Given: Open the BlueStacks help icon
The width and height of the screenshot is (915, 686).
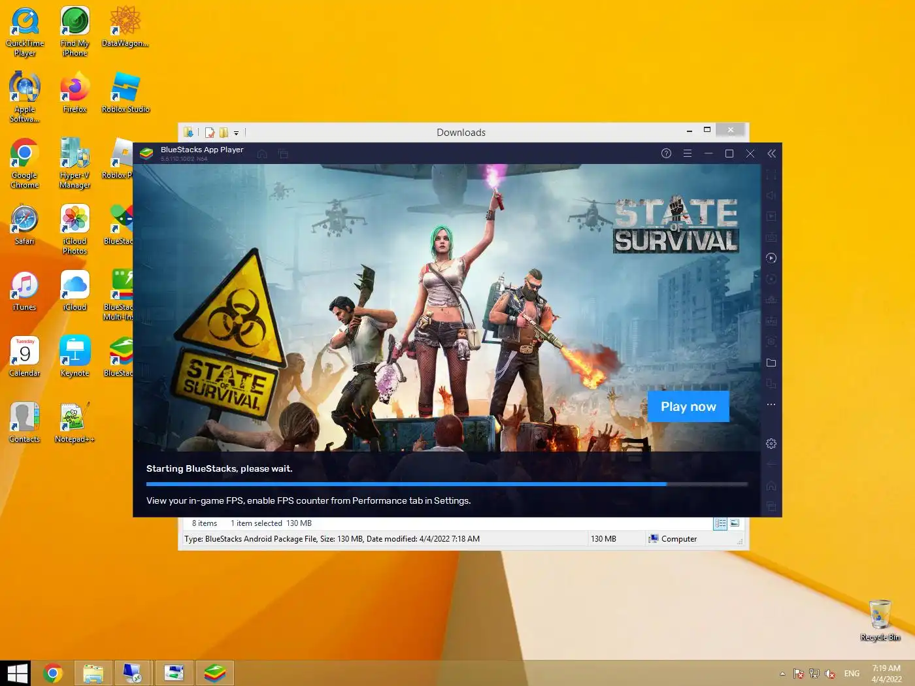Looking at the screenshot, I should pos(666,154).
